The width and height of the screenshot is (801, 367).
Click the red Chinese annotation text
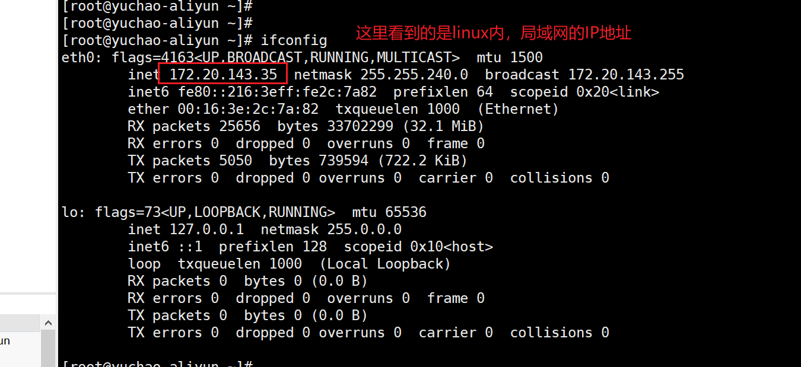coord(493,33)
